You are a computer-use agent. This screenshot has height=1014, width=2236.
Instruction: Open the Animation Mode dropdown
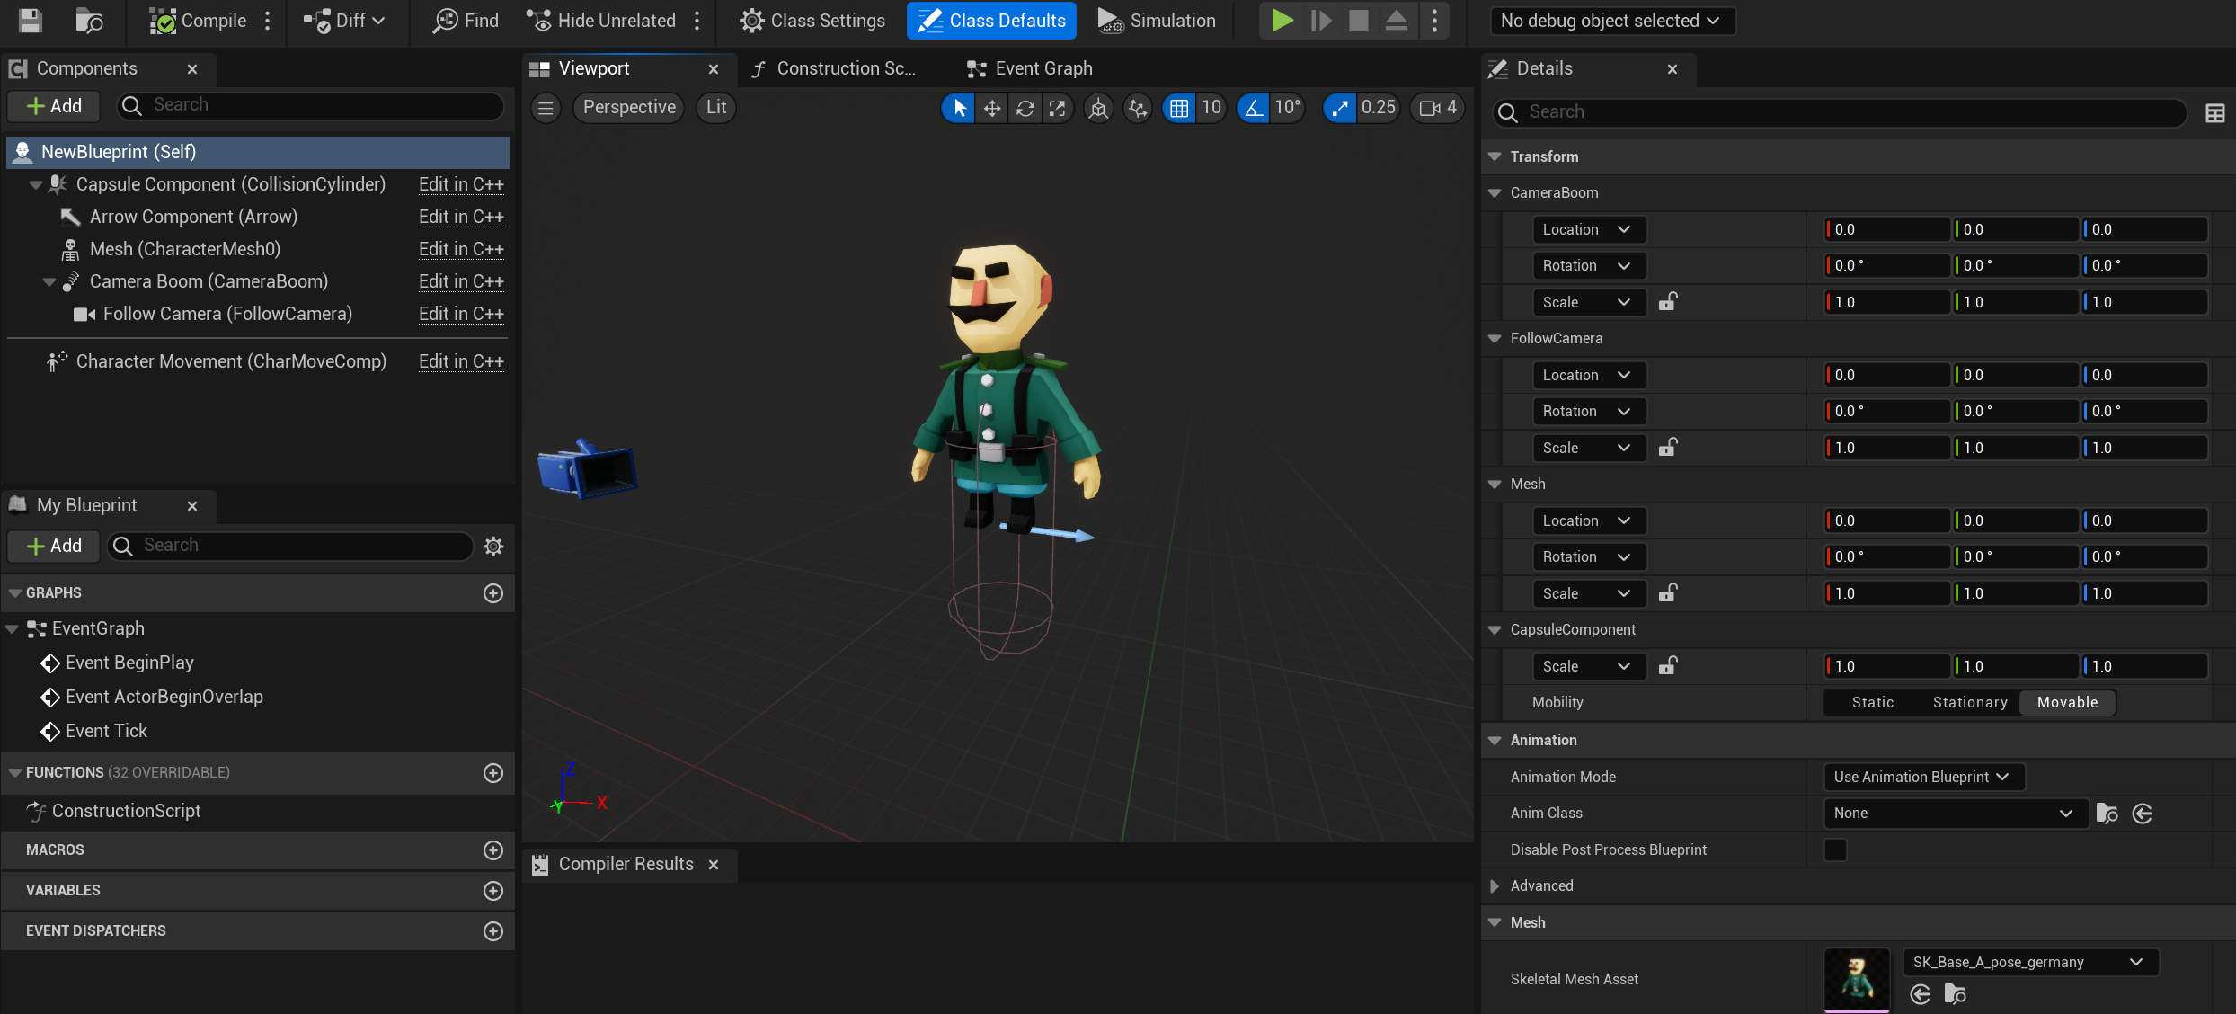[x=1923, y=777]
